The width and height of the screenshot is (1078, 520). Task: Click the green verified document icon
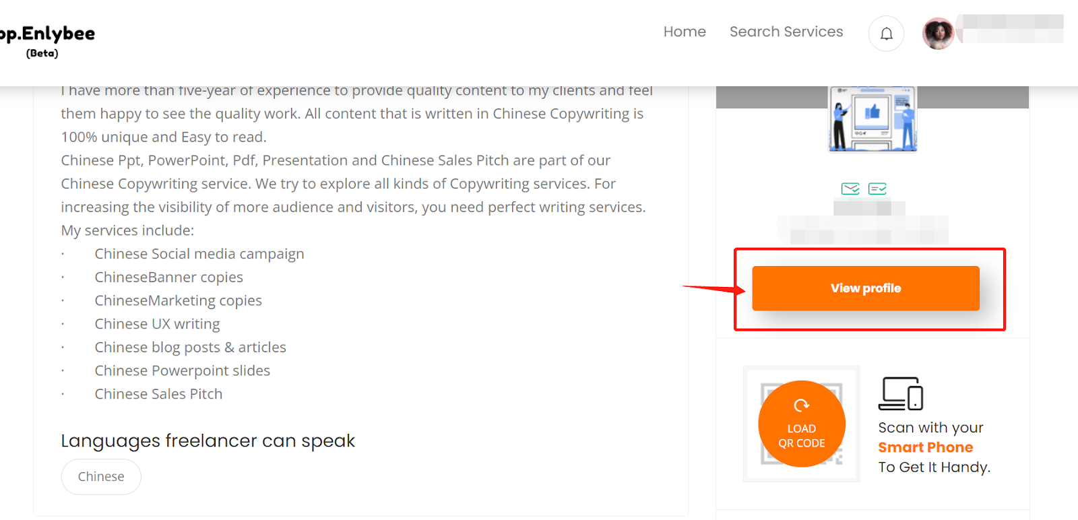coord(877,189)
